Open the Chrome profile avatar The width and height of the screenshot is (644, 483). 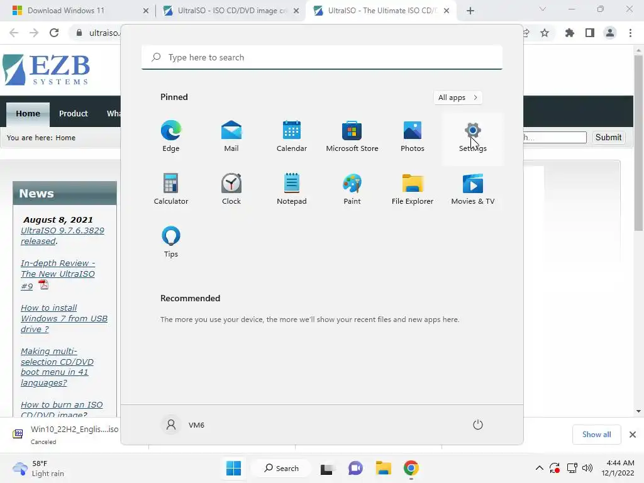610,33
